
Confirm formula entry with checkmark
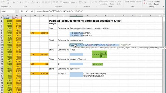point(27,11)
